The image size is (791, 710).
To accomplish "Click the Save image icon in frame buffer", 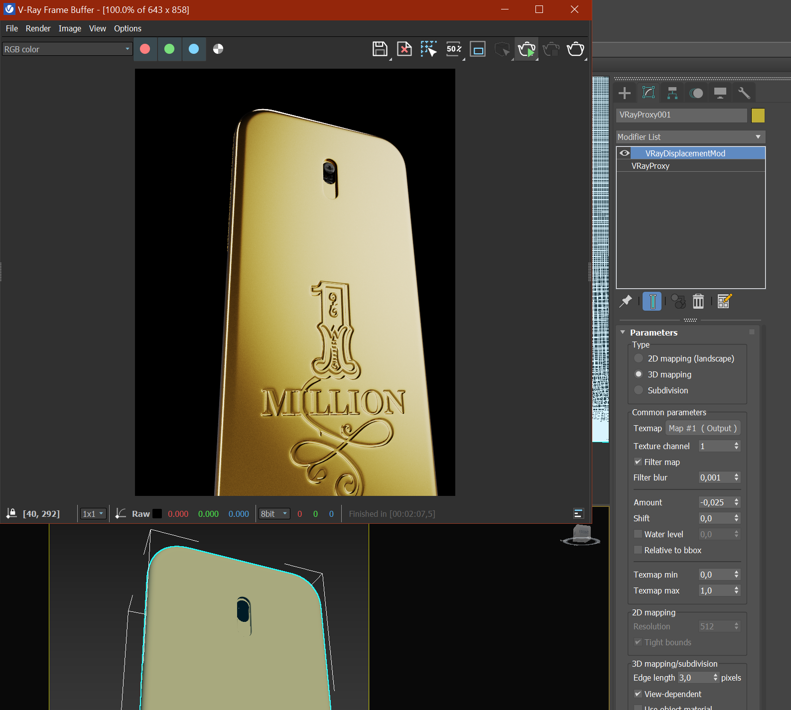I will point(380,49).
